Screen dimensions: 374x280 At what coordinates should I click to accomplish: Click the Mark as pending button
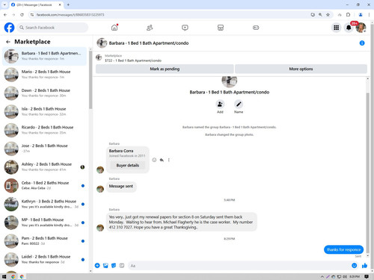(x=165, y=69)
